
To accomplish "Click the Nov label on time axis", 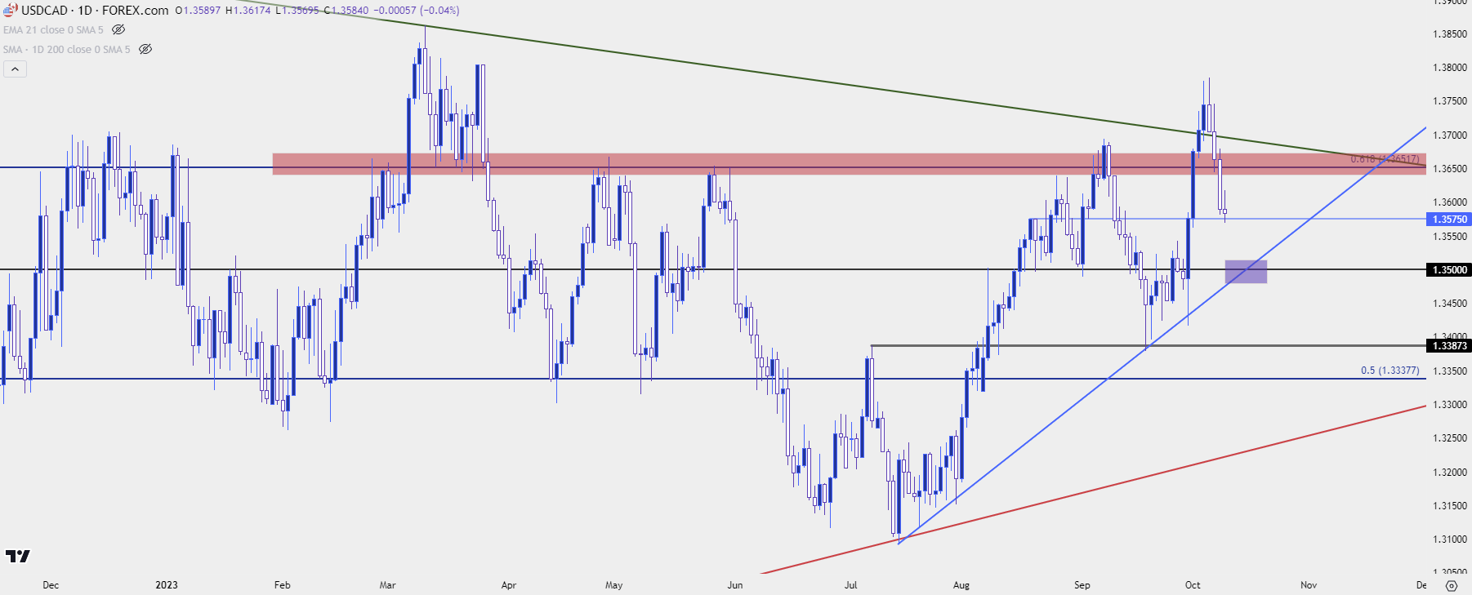I will (1309, 585).
